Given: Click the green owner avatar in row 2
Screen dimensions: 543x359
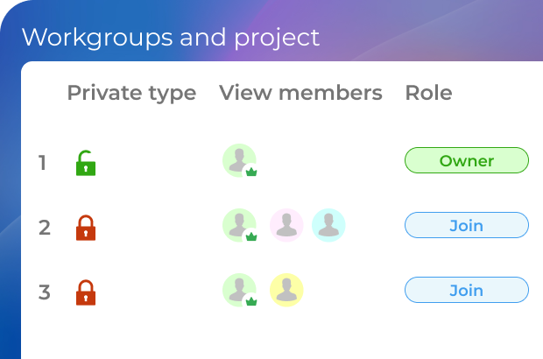Looking at the screenshot, I should [x=239, y=225].
